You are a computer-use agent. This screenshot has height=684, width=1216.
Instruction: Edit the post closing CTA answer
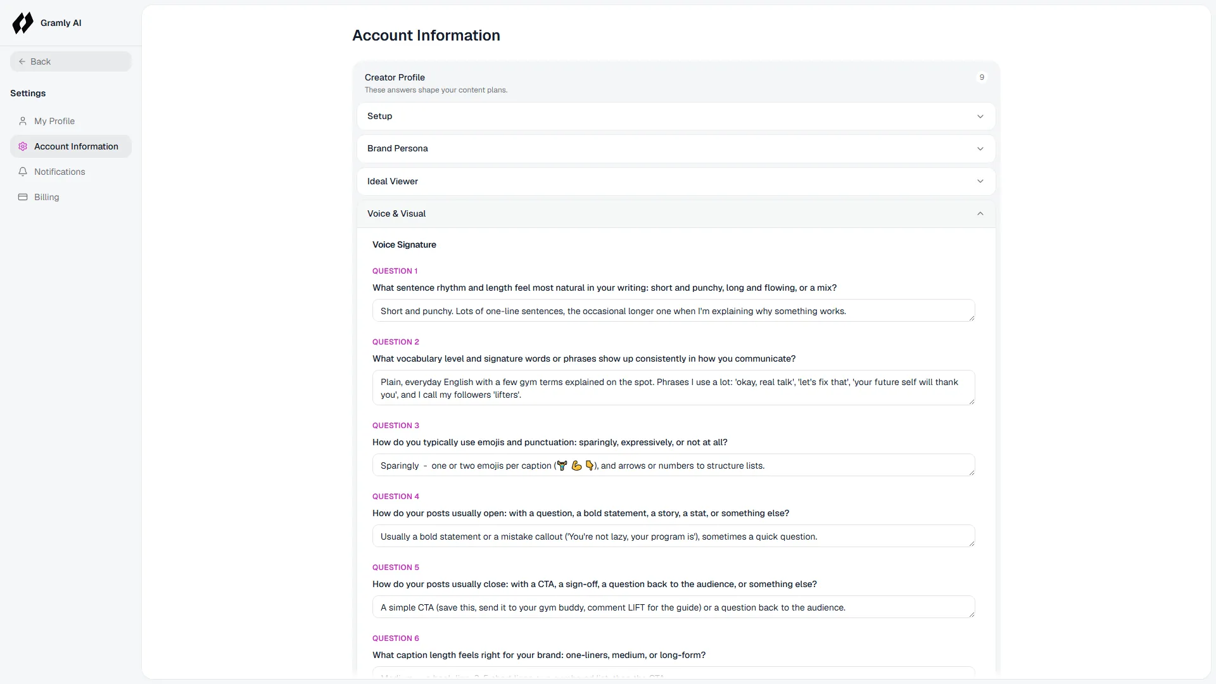673,607
